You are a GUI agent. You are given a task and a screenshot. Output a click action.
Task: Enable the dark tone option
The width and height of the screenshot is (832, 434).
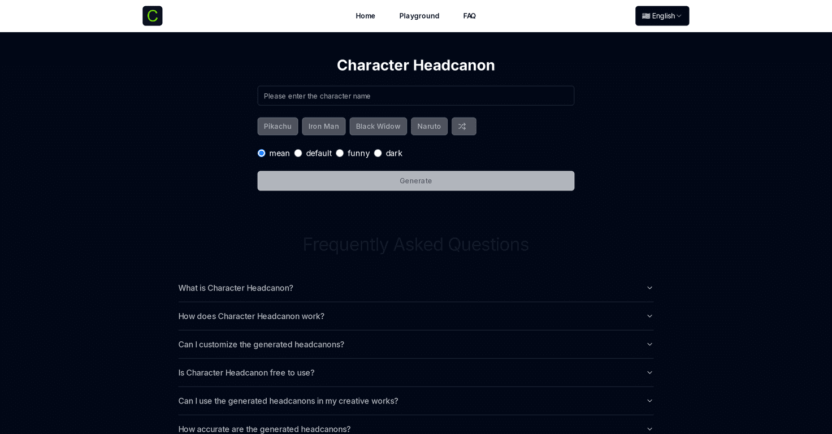tap(378, 153)
